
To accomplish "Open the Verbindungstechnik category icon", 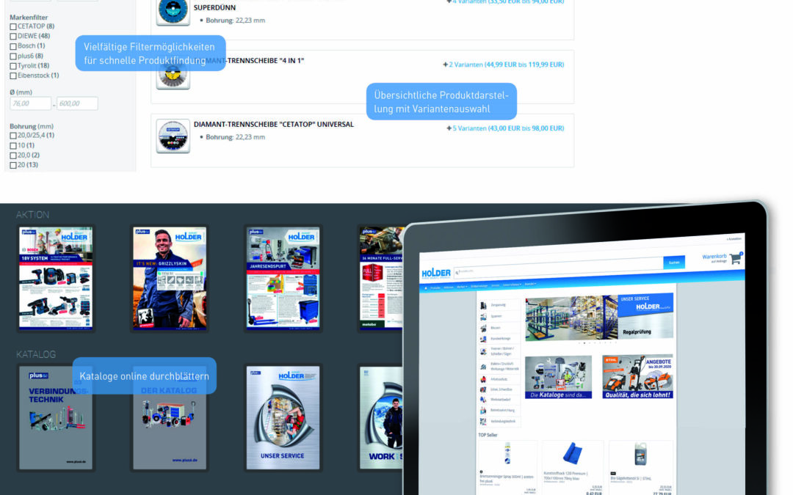I will 483,421.
